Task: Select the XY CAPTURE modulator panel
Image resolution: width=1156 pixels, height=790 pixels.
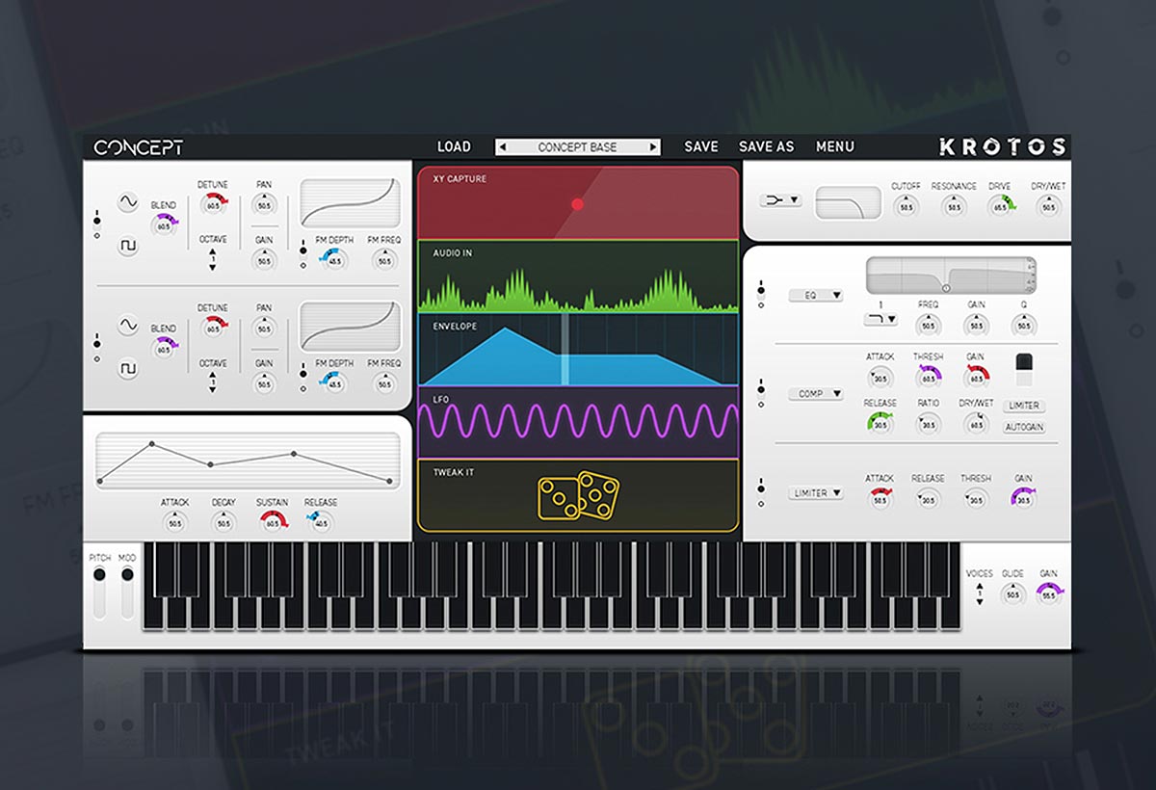Action: 578,203
